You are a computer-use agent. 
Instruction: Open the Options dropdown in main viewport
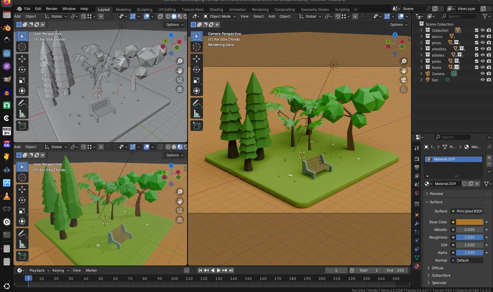[x=399, y=25]
